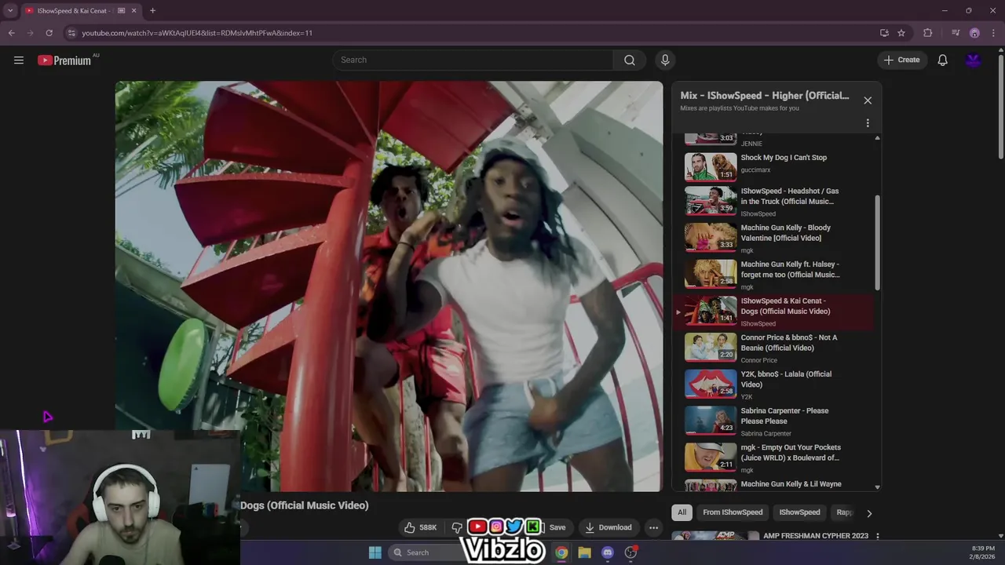Like the video (588K)

[x=420, y=527]
